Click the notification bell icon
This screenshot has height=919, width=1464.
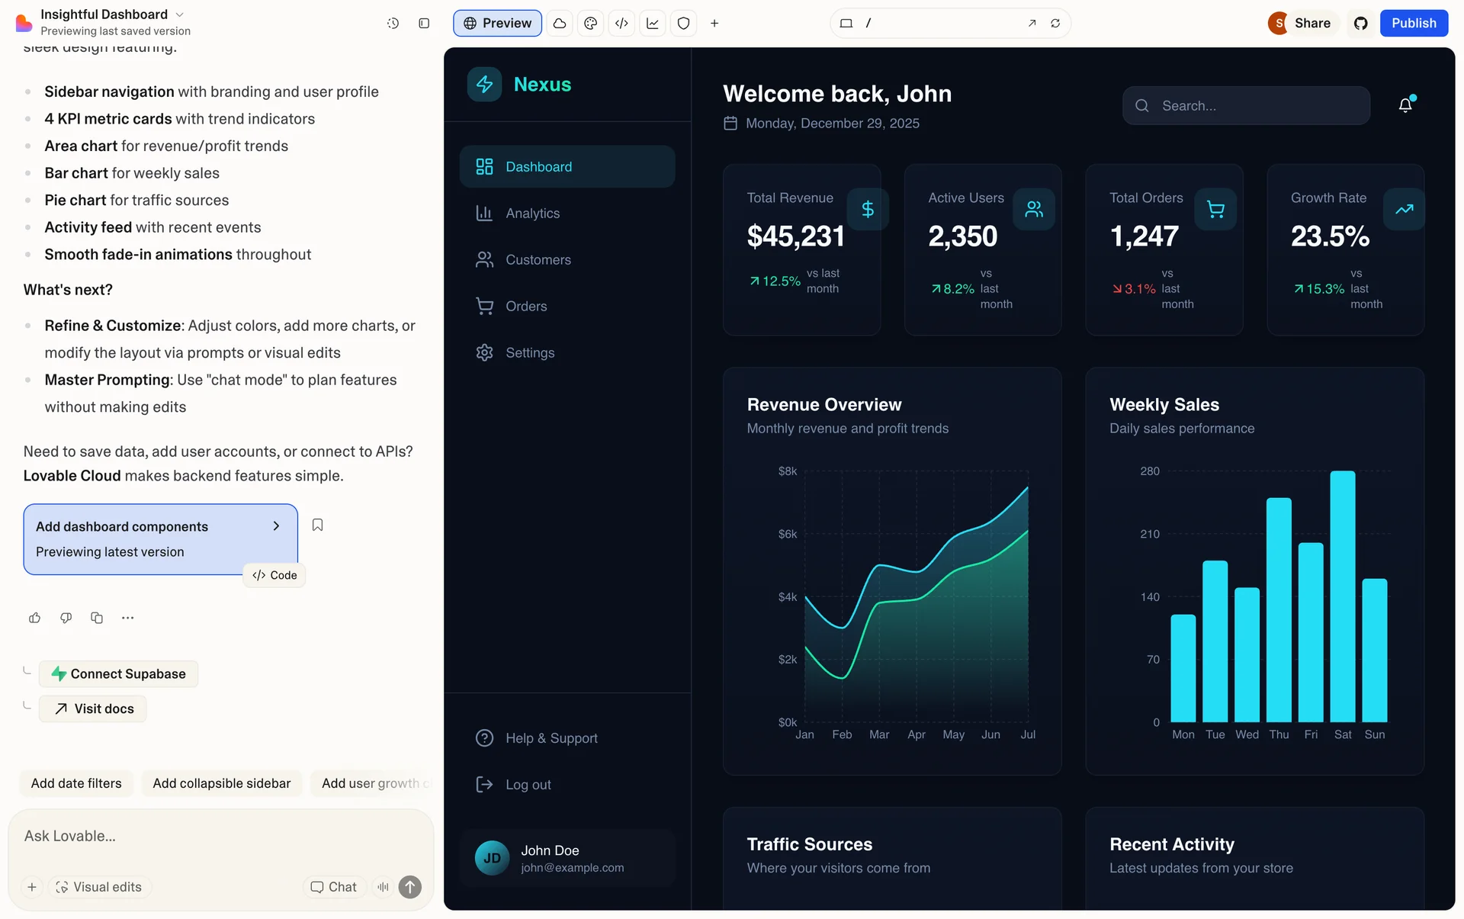1405,105
